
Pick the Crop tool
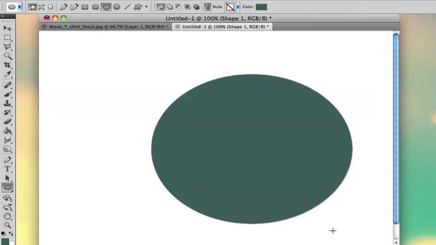pyautogui.click(x=7, y=65)
